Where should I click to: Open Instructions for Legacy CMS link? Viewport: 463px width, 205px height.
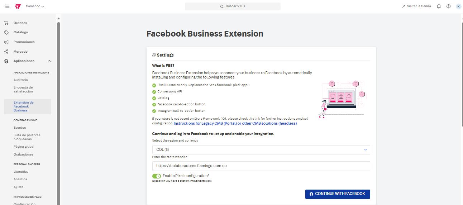point(235,123)
